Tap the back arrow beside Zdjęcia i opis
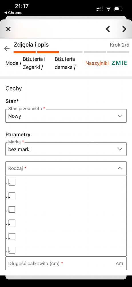The height and width of the screenshot is (287, 132). (x=7, y=49)
